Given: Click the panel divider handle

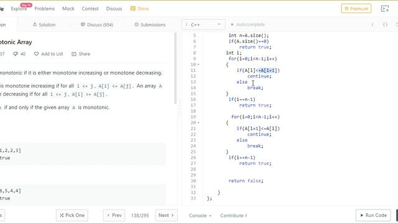Looking at the screenshot, I should (180, 107).
